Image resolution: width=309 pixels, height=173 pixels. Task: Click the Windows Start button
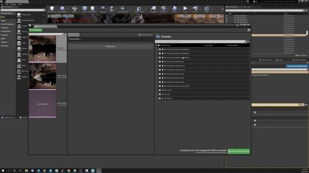pyautogui.click(x=3, y=171)
